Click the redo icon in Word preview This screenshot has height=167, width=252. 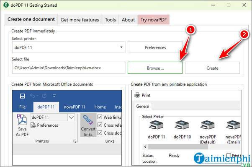point(44,96)
